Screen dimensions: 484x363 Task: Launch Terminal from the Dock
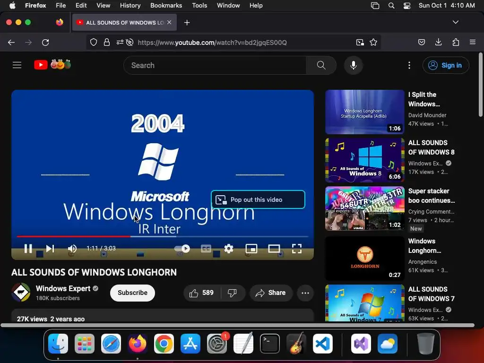270,344
